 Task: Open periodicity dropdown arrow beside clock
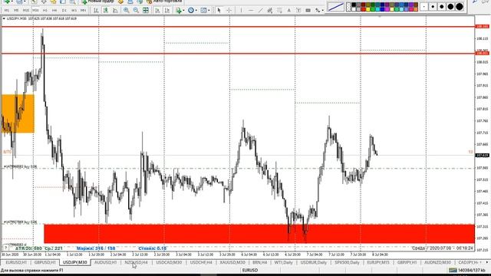coord(196,10)
